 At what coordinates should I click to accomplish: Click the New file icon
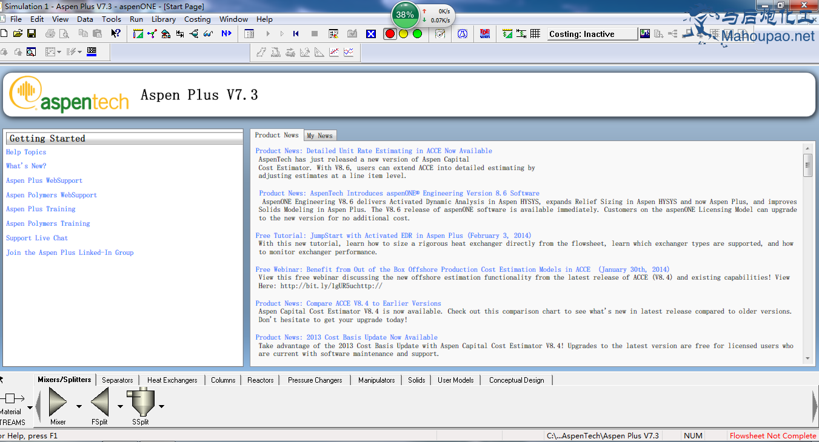(4, 34)
